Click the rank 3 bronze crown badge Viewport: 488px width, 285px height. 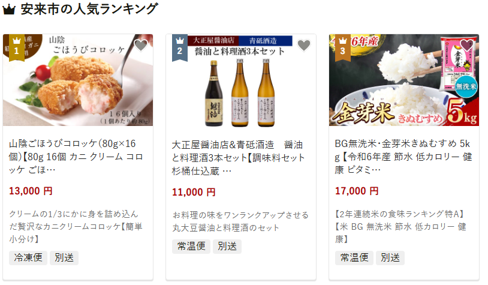343,47
